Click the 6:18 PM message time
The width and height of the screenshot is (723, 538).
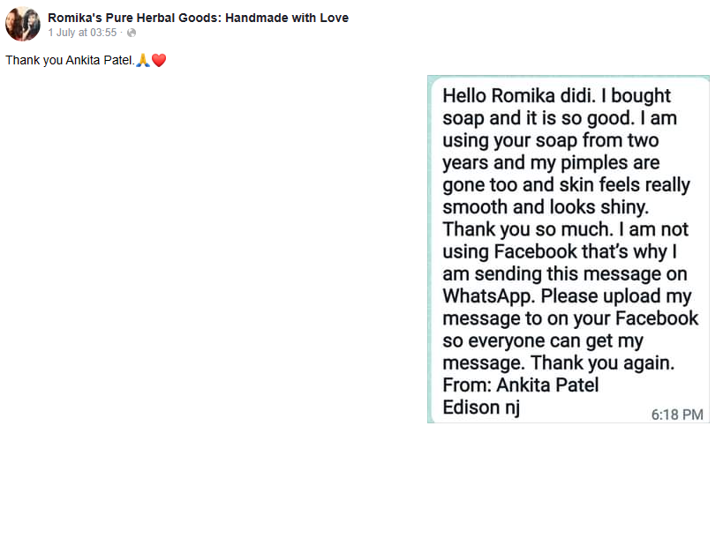677,415
